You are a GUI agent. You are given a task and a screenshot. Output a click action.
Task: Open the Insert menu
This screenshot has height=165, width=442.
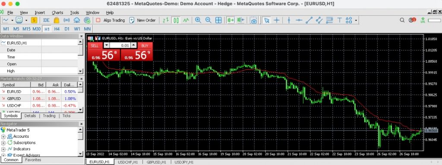(x=40, y=13)
